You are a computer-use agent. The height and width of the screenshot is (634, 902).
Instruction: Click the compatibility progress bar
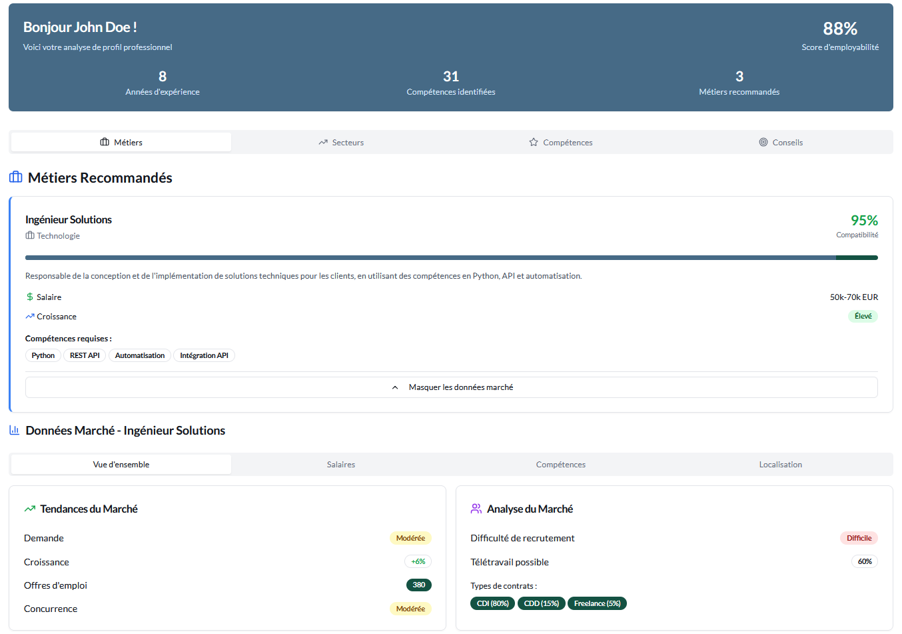pyautogui.click(x=451, y=257)
